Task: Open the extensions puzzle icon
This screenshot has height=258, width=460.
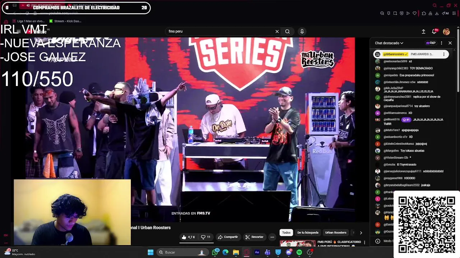Action: [424, 13]
